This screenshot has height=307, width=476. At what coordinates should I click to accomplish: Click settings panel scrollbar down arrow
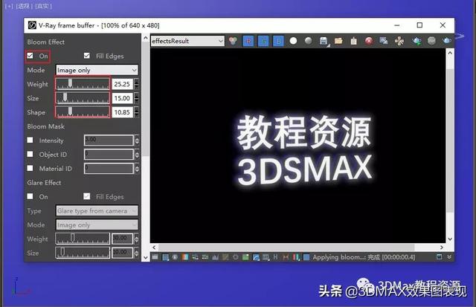tap(146, 257)
